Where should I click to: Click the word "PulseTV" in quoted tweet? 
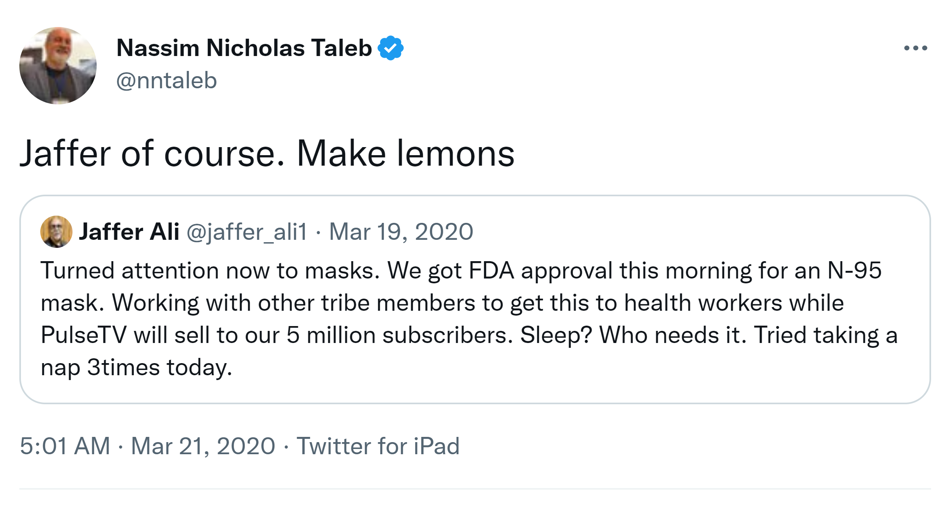pos(83,335)
